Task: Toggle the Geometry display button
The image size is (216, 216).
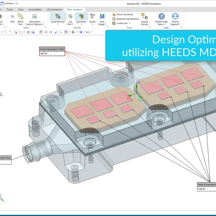Action: 81,19
